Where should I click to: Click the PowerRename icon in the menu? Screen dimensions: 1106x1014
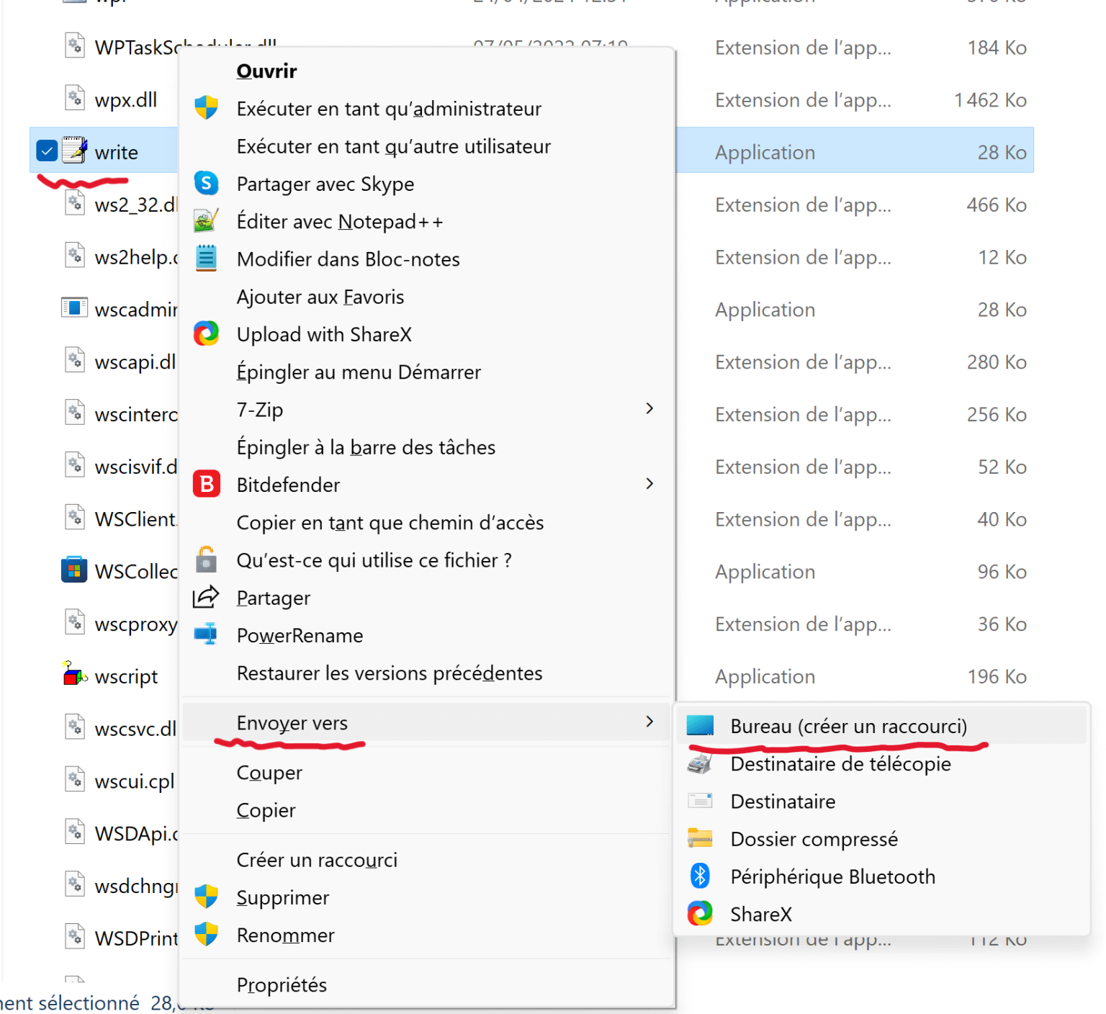[x=207, y=634]
